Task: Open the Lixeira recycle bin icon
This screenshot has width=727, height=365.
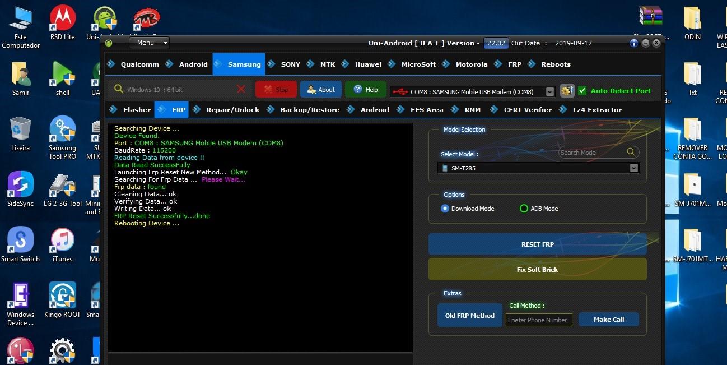Action: [x=21, y=133]
